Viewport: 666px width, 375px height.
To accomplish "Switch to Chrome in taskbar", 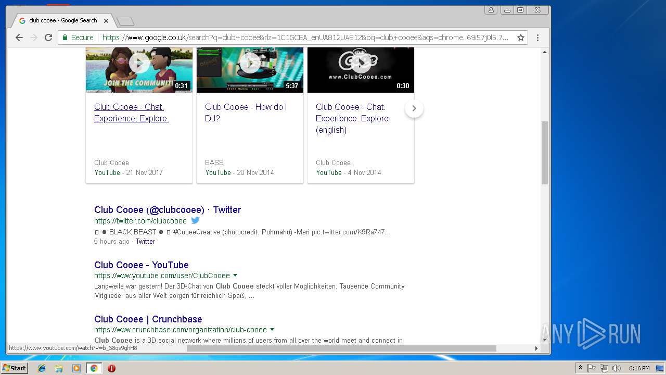I will (94, 368).
